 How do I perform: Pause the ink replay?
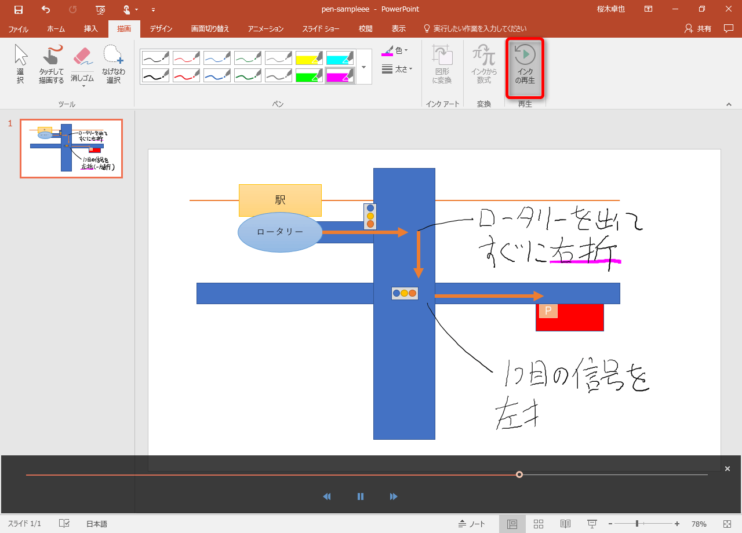coord(361,497)
